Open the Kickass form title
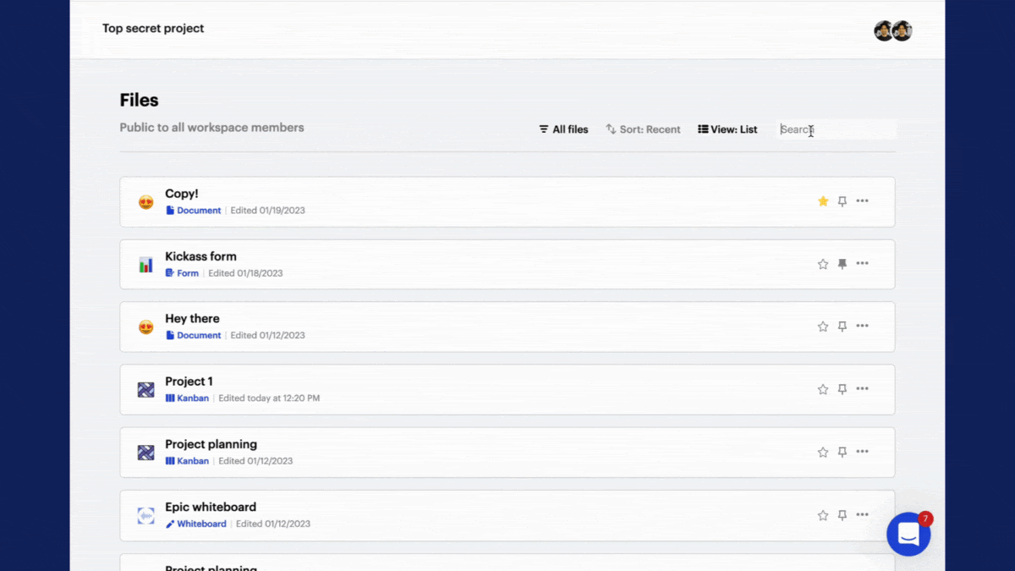The width and height of the screenshot is (1015, 571). (200, 256)
